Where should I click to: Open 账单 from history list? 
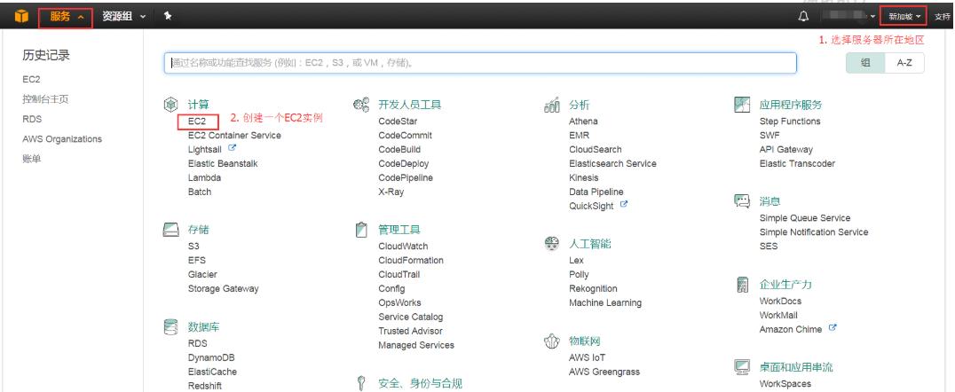click(32, 159)
